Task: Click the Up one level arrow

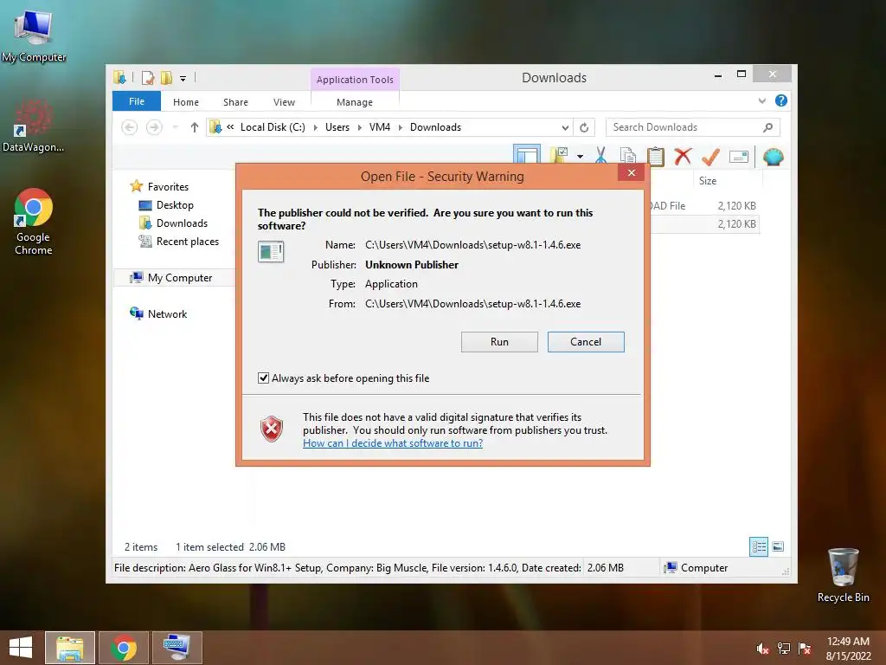Action: pyautogui.click(x=195, y=127)
